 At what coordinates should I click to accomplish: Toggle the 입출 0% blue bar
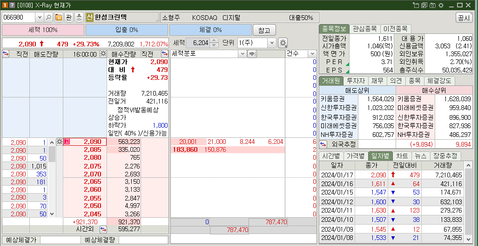(x=127, y=30)
